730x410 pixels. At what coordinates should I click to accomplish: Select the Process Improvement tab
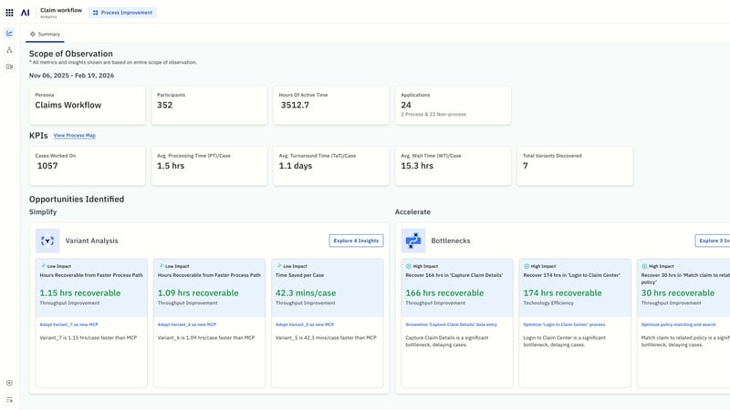pos(122,13)
